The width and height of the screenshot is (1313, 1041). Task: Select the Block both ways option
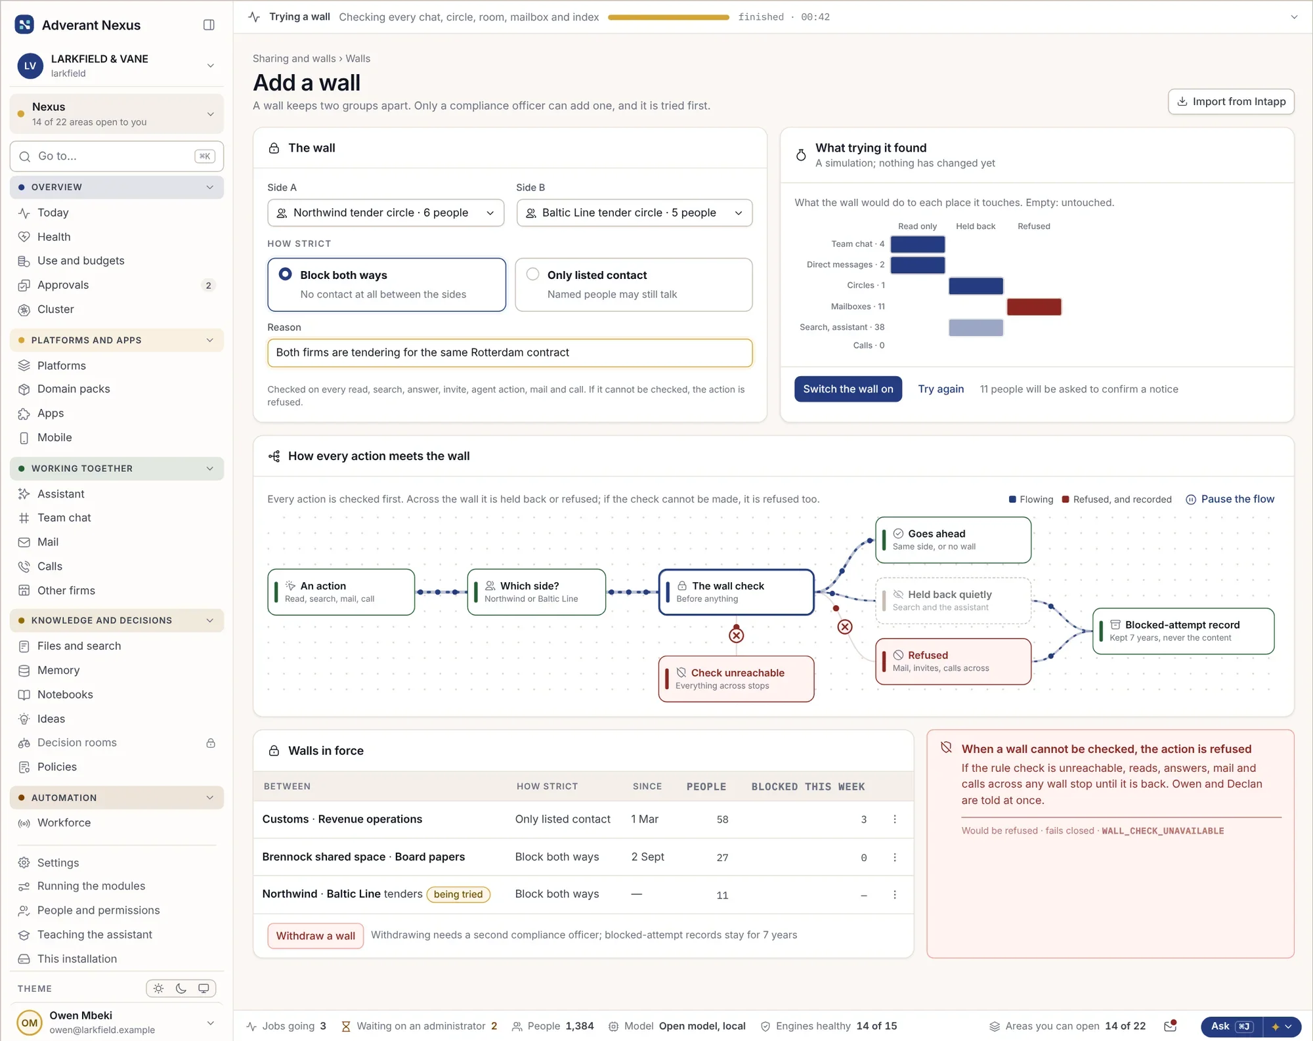pyautogui.click(x=387, y=285)
